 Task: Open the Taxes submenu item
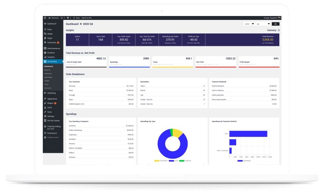tap(46, 85)
